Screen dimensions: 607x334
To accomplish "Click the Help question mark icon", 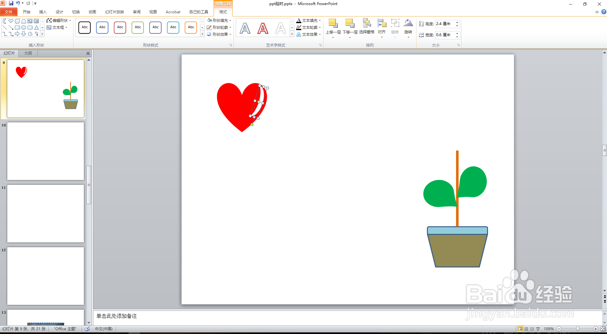I will 604,12.
